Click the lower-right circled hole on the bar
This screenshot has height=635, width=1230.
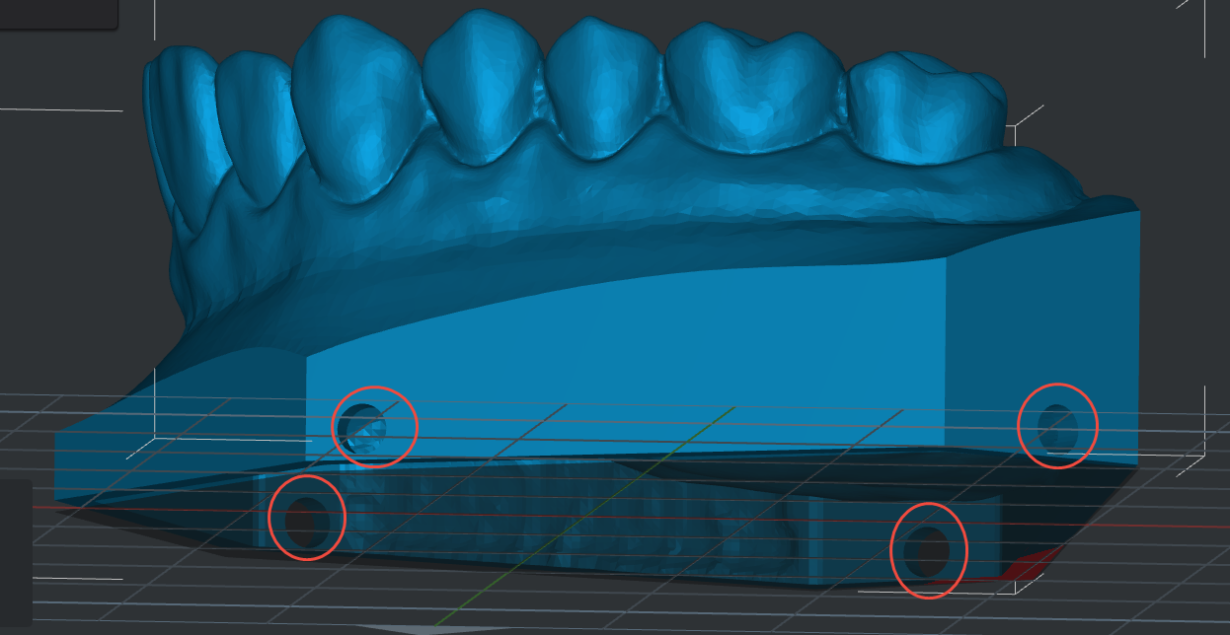pos(928,550)
